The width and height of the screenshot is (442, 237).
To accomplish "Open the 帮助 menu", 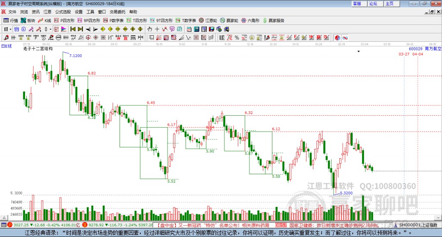I will (133, 12).
